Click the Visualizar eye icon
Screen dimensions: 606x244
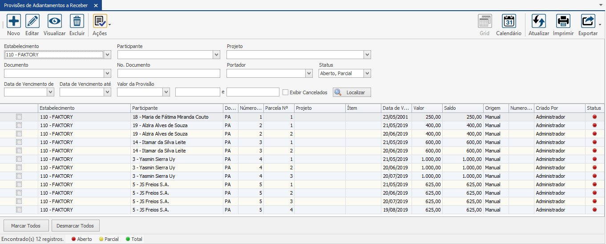(x=54, y=21)
